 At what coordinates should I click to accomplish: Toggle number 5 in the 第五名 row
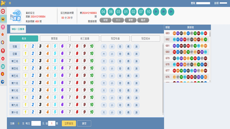pos(55,76)
